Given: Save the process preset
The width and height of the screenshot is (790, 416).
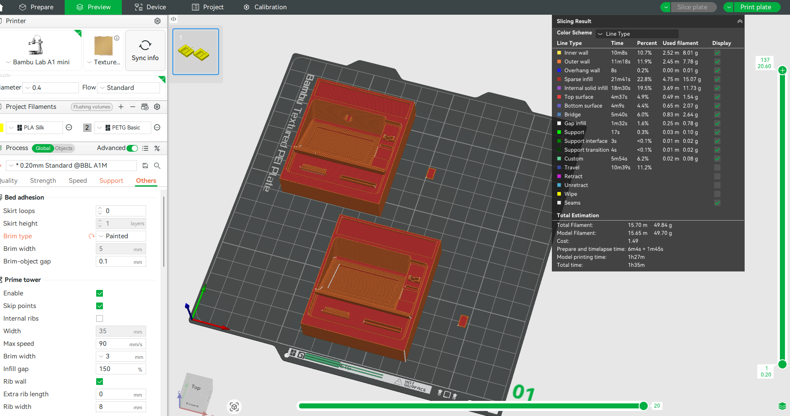Looking at the screenshot, I should point(145,166).
